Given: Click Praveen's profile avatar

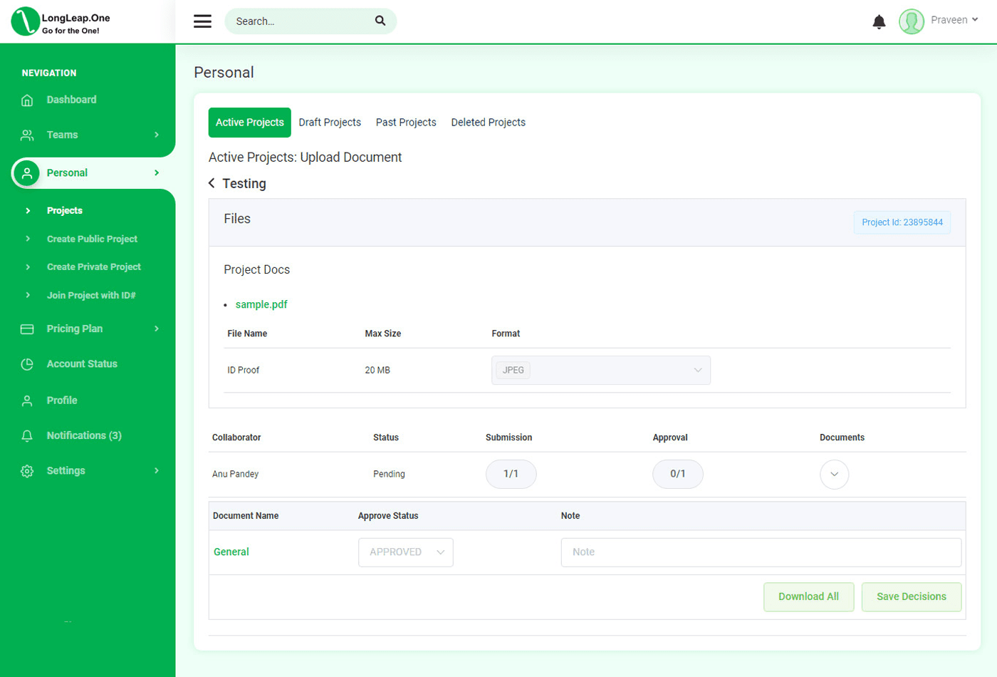Looking at the screenshot, I should (912, 21).
